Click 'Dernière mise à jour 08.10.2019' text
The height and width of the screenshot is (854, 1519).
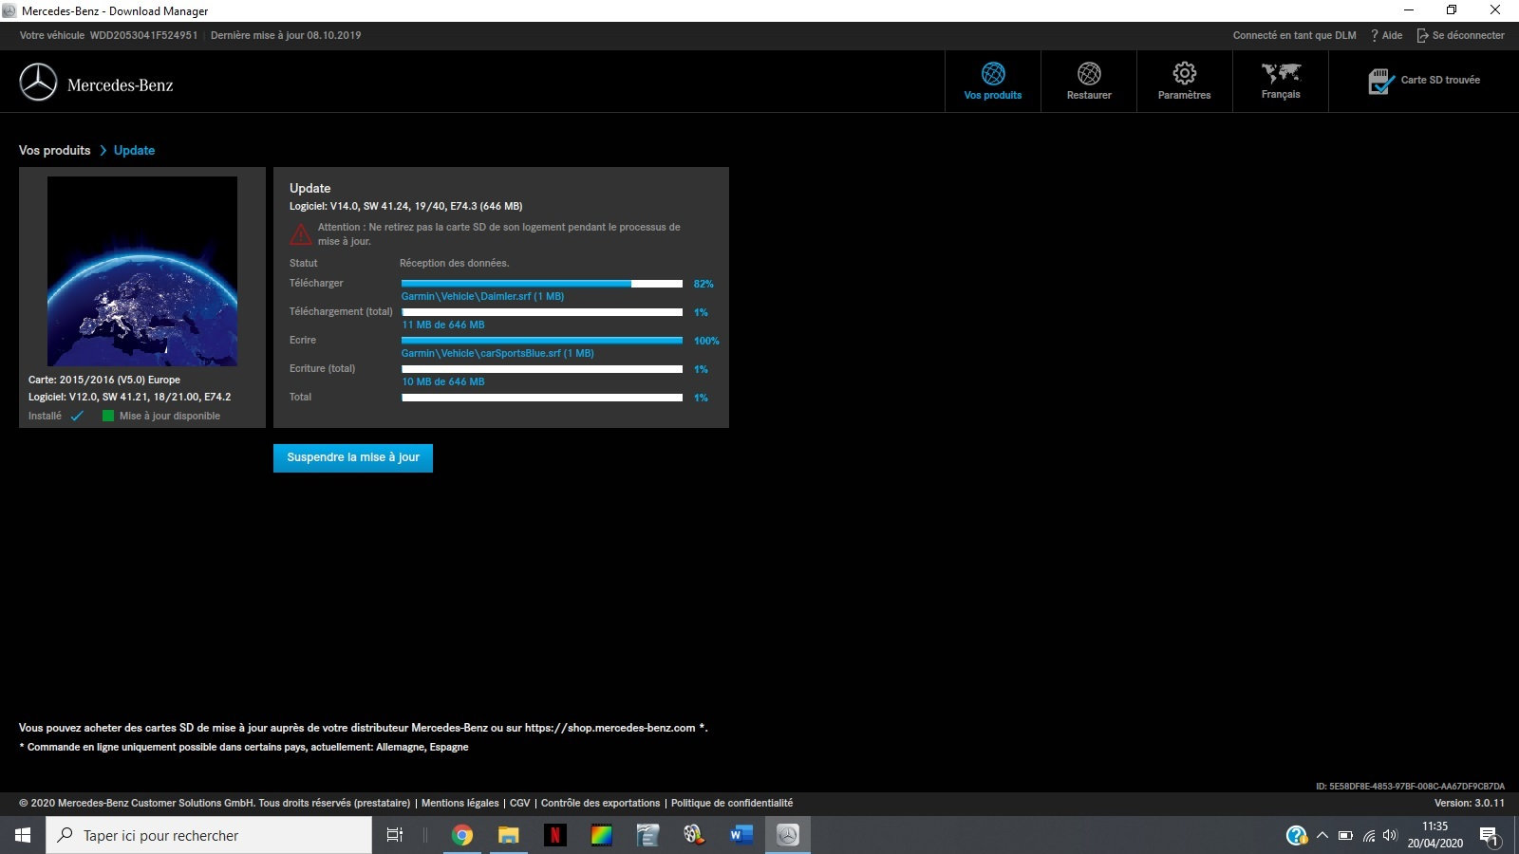coord(286,35)
